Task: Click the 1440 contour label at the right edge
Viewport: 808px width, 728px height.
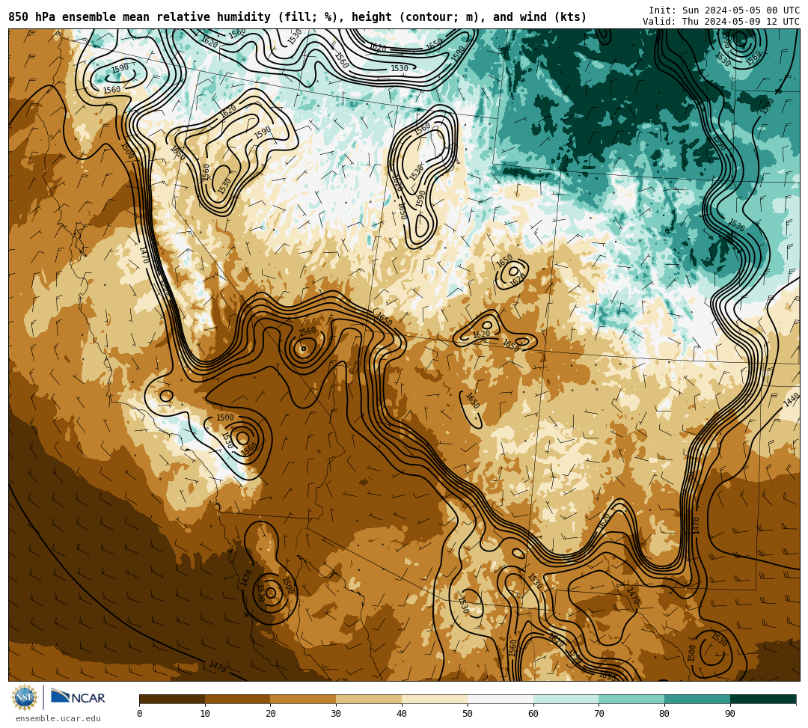Action: pos(791,400)
